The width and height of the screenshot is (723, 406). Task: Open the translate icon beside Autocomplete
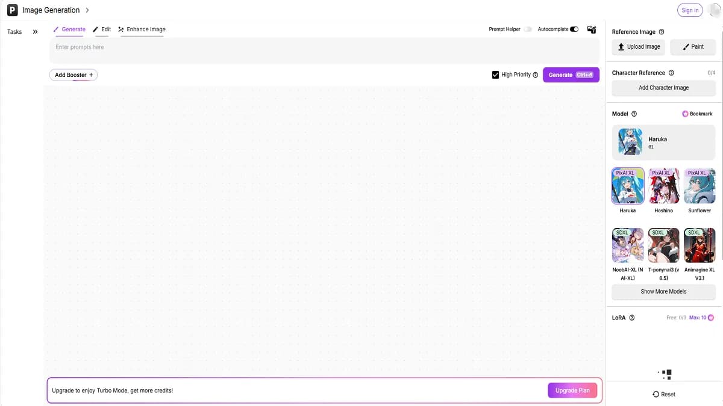591,29
